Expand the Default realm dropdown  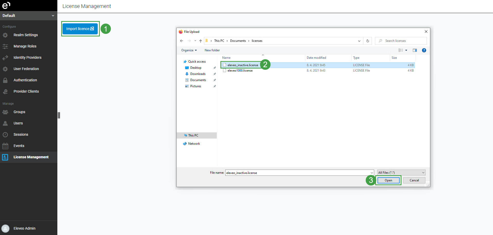[x=28, y=16]
